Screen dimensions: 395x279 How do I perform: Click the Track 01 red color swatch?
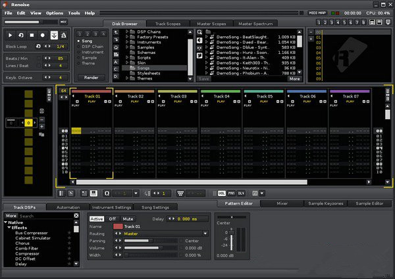[x=118, y=226]
